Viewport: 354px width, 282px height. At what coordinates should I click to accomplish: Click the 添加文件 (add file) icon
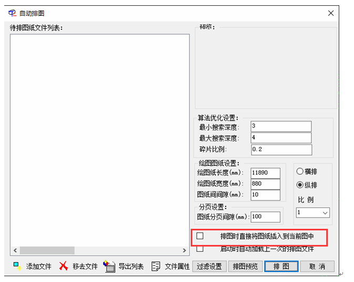(17, 266)
